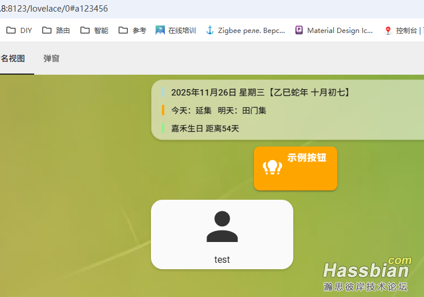Click the light bulbs icon in 示例按钮
Image resolution: width=424 pixels, height=297 pixels.
272,167
